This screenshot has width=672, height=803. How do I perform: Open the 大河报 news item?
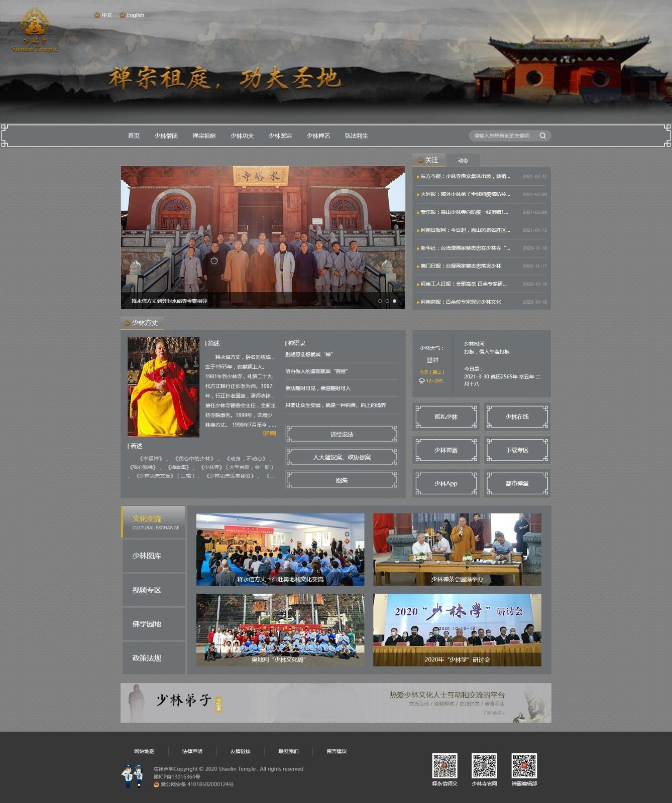465,194
